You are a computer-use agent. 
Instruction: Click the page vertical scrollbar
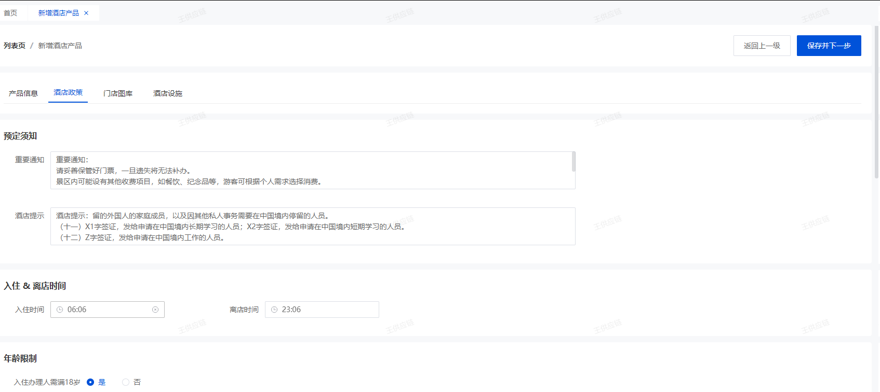tap(876, 104)
